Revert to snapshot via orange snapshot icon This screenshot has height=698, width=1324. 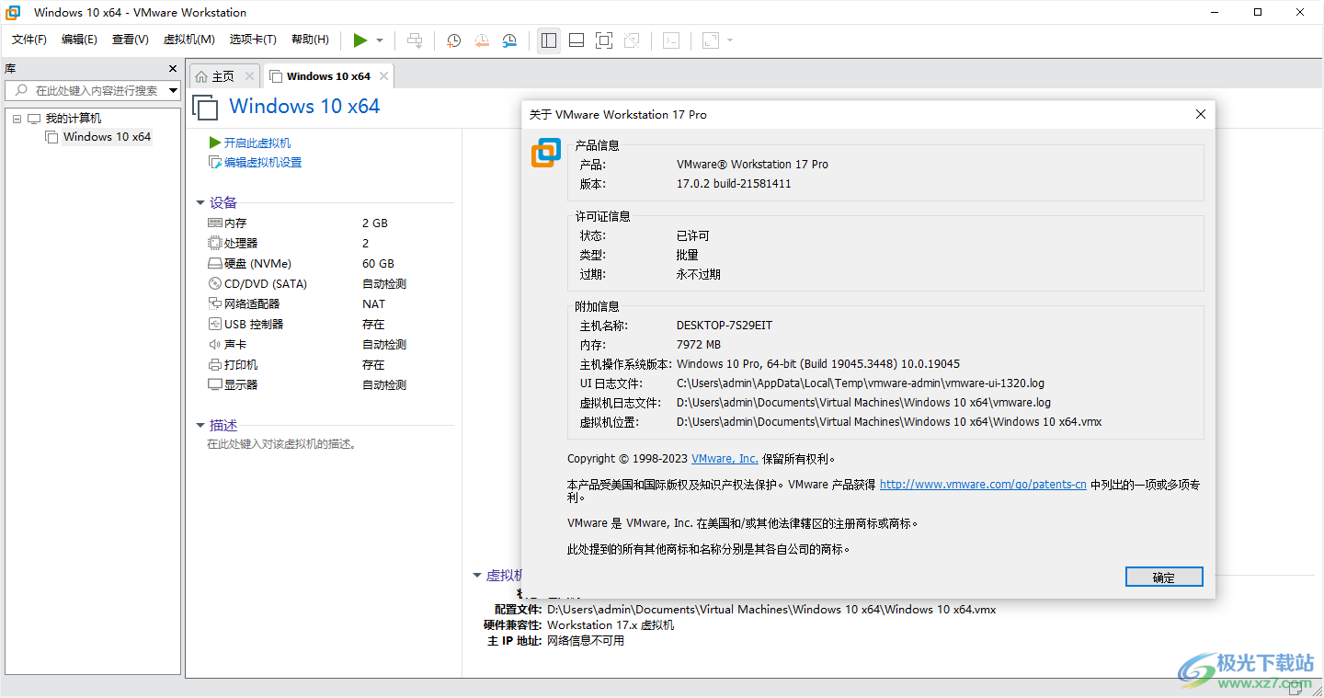coord(481,40)
